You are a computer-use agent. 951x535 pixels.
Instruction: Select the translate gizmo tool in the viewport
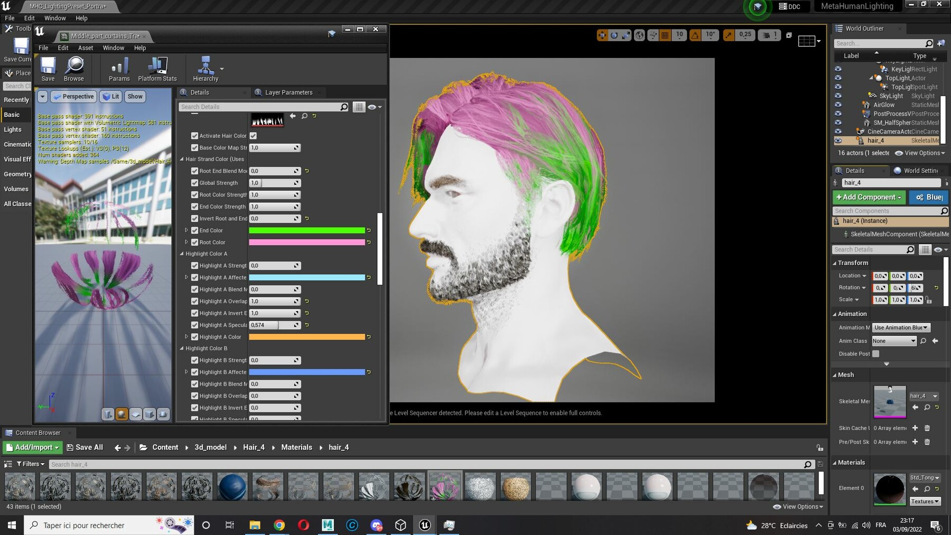(602, 35)
